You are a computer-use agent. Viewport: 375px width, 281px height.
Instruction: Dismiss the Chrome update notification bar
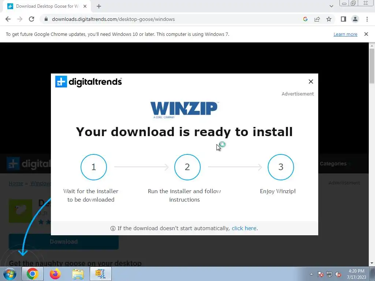tap(366, 34)
